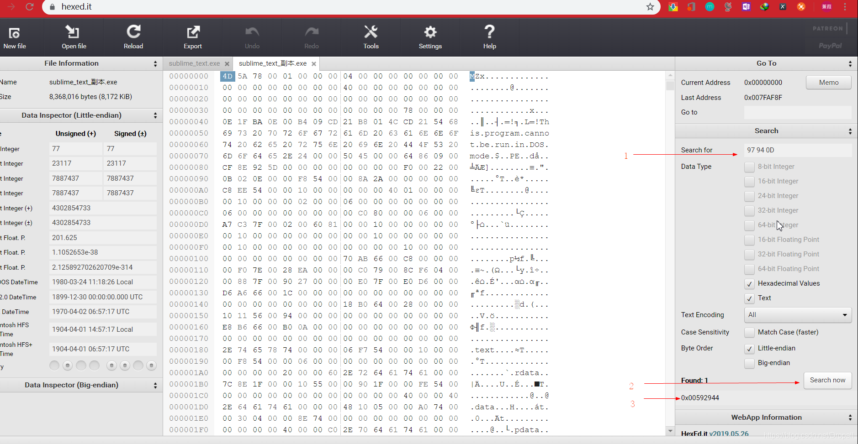The image size is (858, 444).
Task: Click the Search now button
Action: click(827, 380)
